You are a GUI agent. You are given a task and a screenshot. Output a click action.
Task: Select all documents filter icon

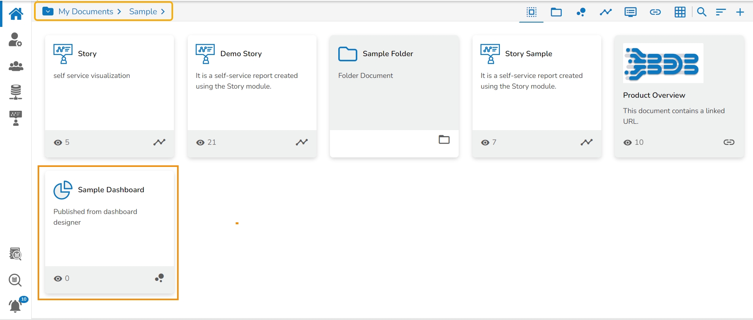click(531, 12)
